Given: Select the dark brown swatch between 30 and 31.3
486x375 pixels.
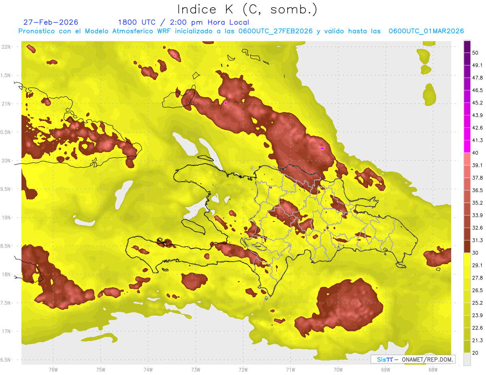Looking at the screenshot, I should point(467,246).
